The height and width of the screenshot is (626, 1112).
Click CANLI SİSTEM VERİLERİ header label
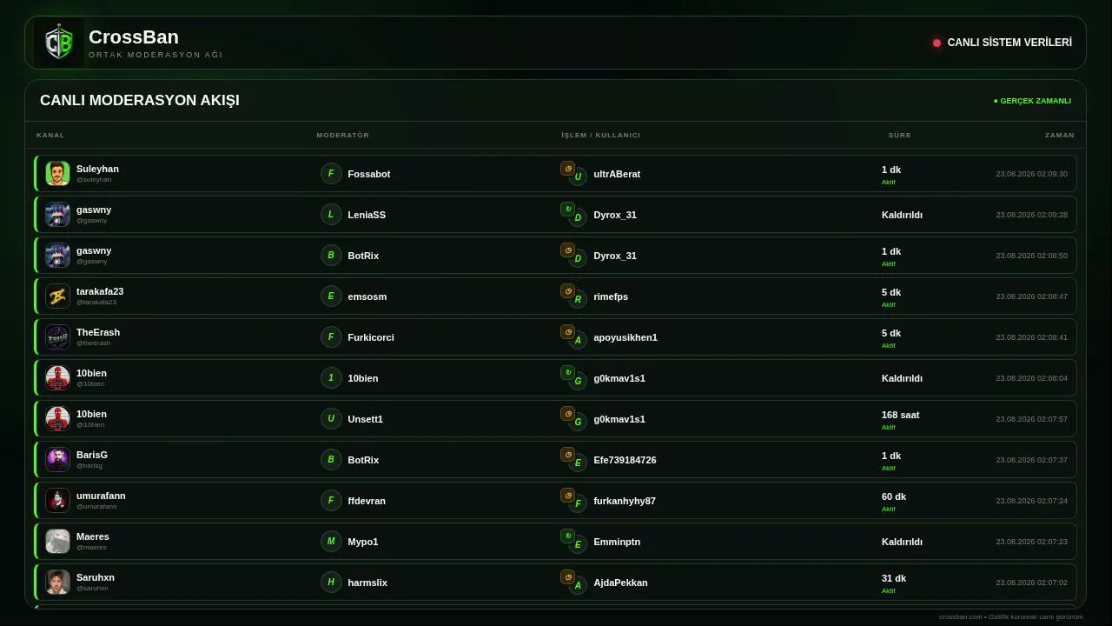pos(1009,43)
